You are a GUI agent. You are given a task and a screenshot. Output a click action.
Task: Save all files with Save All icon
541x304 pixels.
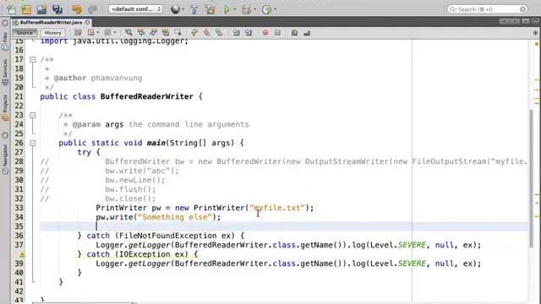pos(57,9)
